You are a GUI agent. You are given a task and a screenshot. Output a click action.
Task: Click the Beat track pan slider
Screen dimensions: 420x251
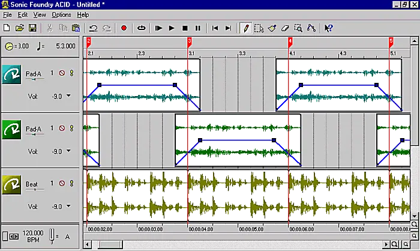pyautogui.click(x=35, y=190)
